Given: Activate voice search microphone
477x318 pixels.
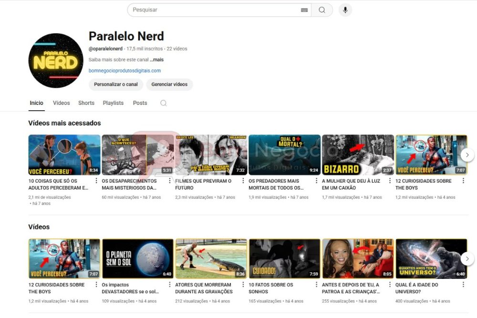Looking at the screenshot, I should coord(345,10).
